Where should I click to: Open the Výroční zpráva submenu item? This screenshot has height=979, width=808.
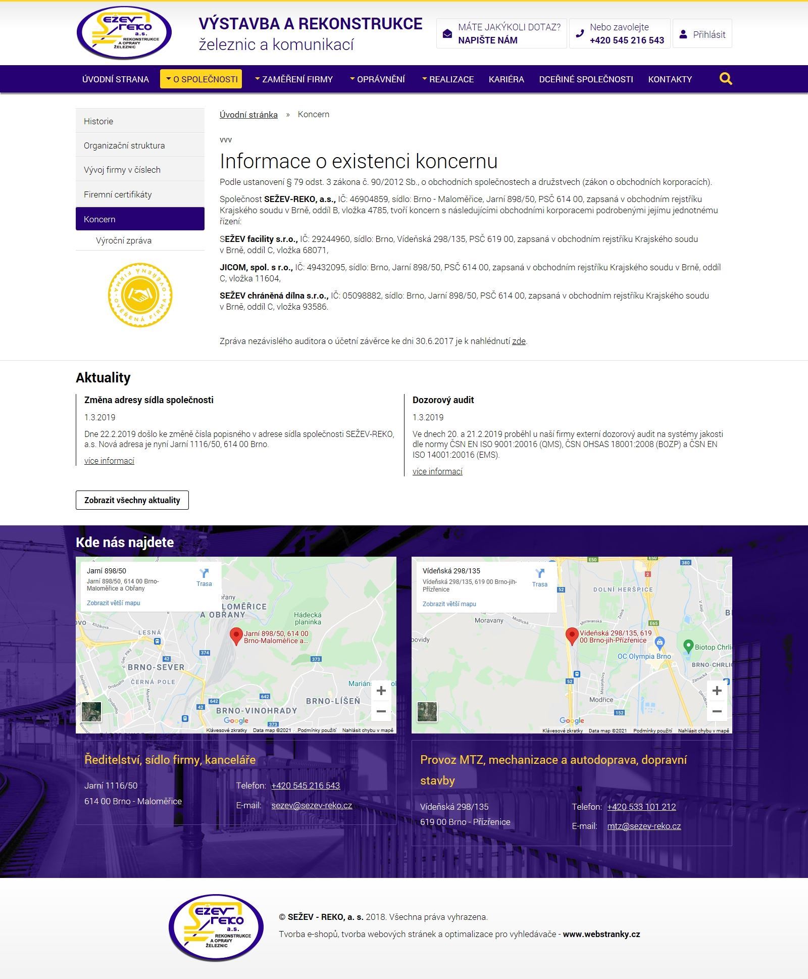pos(124,240)
